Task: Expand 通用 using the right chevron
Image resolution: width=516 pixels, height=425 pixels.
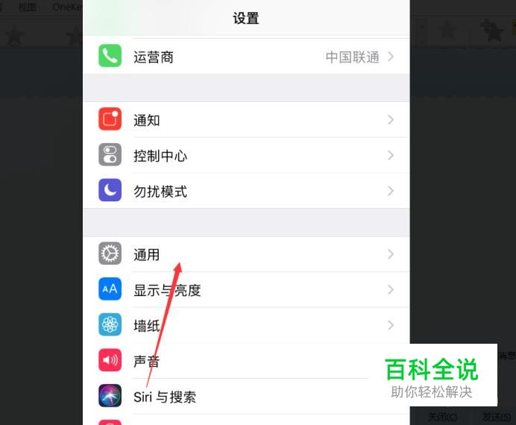Action: [391, 254]
